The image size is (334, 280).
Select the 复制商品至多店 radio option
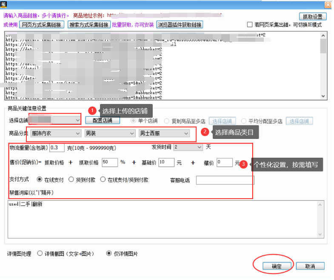166,121
